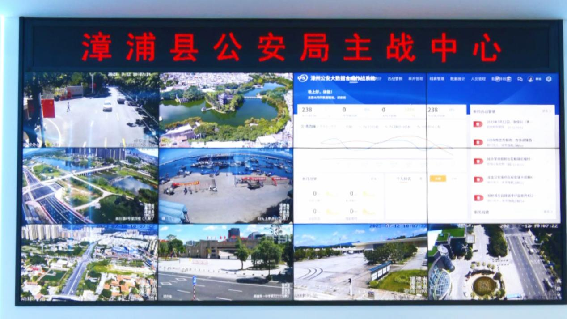The image size is (567, 319).
Task: Open the calendar icon in the header
Action: coord(508,79)
